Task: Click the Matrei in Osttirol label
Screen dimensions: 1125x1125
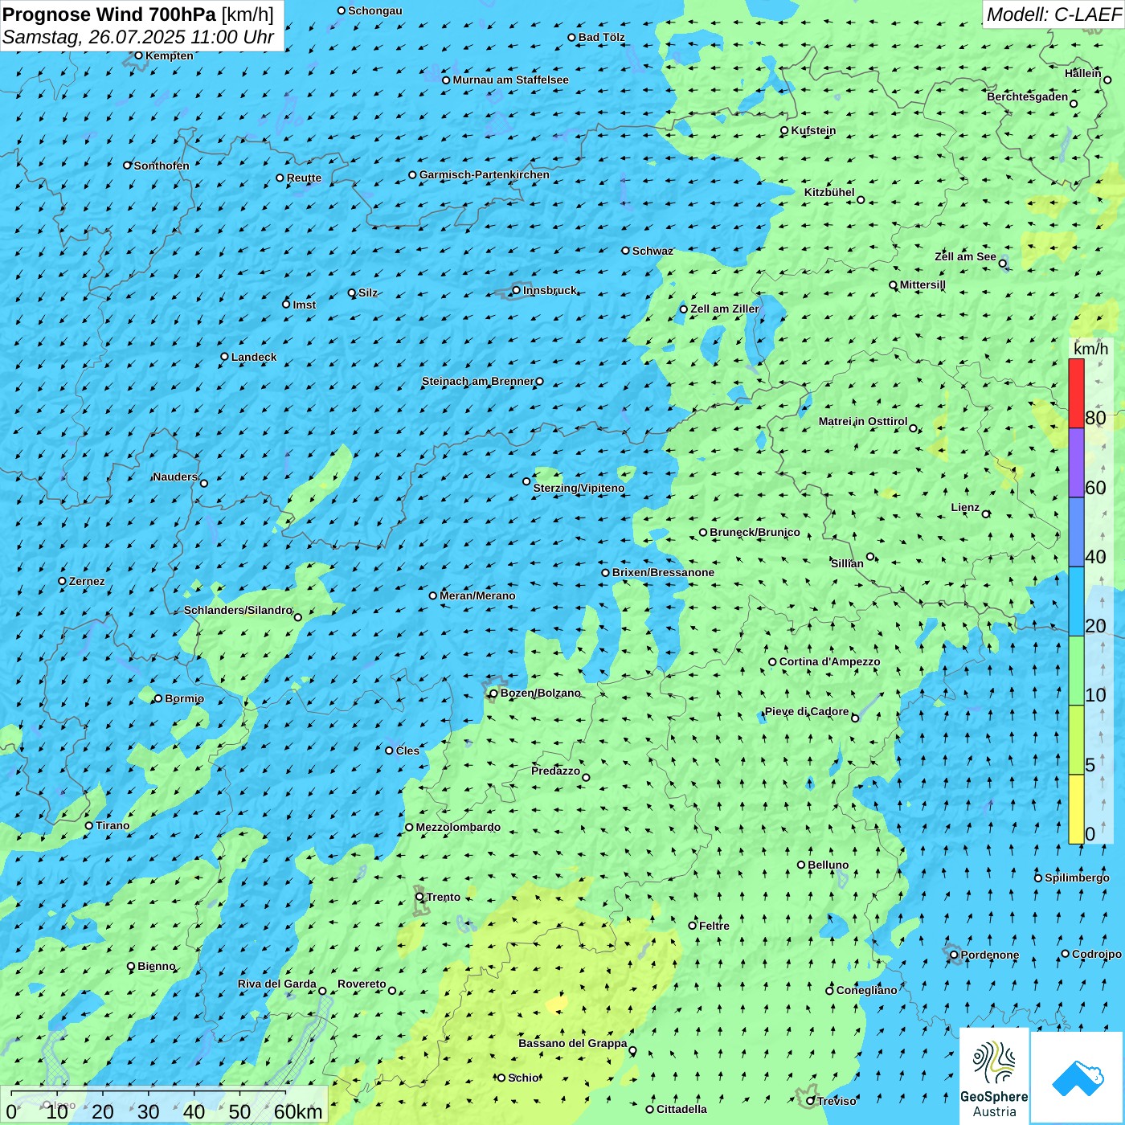Action: (863, 421)
